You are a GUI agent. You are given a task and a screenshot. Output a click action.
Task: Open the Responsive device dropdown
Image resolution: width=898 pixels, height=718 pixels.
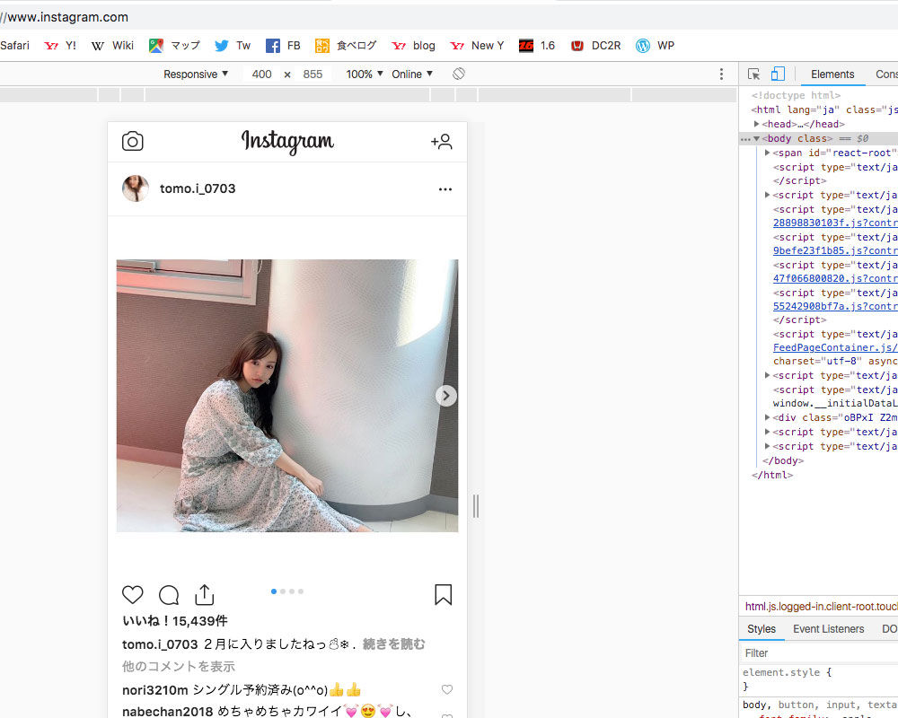click(196, 74)
